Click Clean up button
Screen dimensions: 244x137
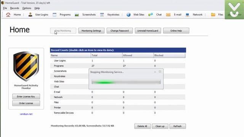coord(160,126)
